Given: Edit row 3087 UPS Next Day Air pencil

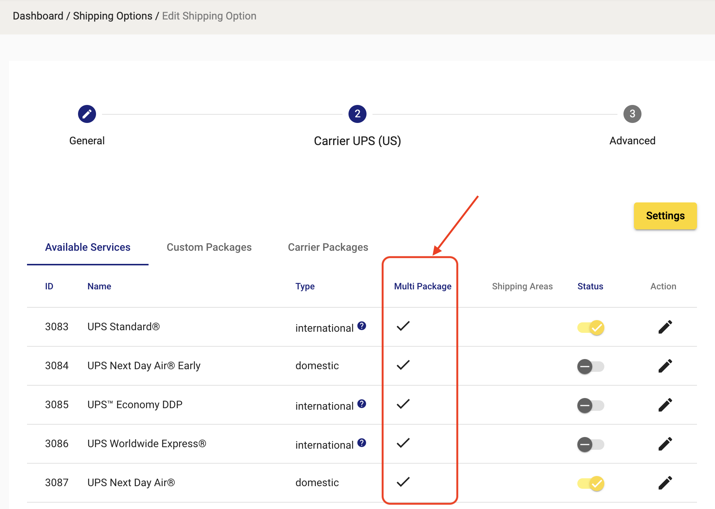Looking at the screenshot, I should click(665, 483).
